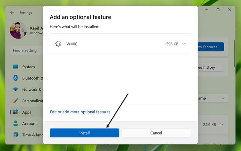The image size is (241, 151).
Task: Expand the WMIC feature details chevron
Action: [184, 44]
